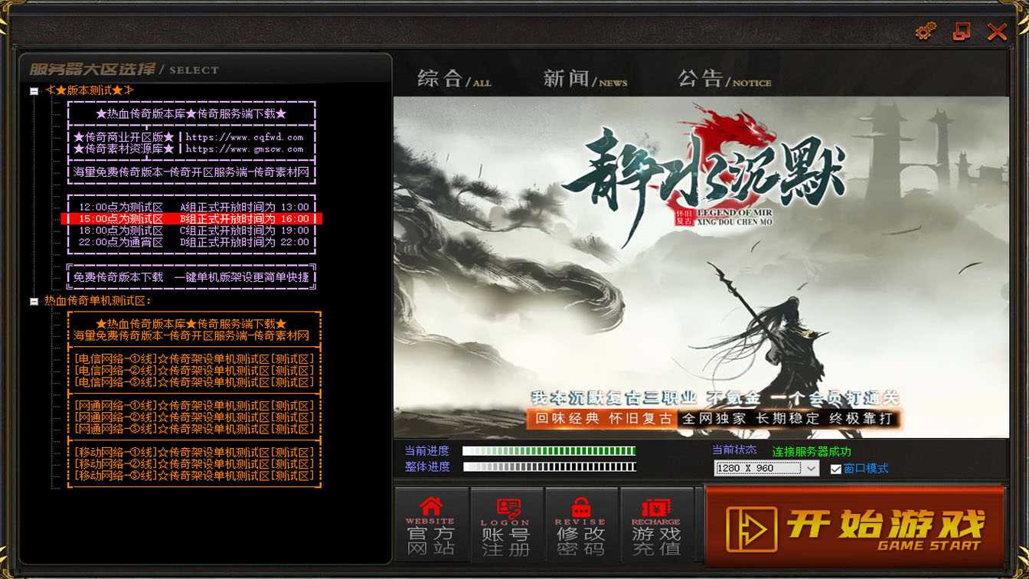1029x579 pixels.
Task: Switch to the 综合 ALL tab
Action: (x=453, y=79)
